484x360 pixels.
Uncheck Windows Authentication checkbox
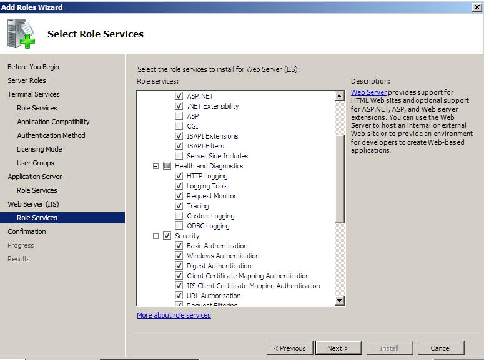(179, 256)
